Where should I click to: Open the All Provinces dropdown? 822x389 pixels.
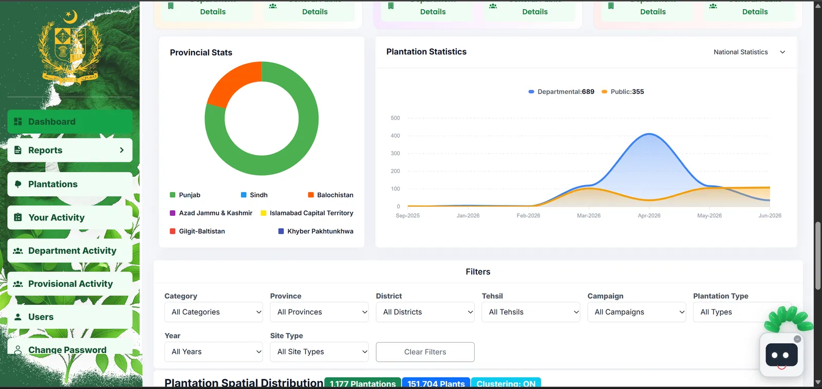click(320, 312)
